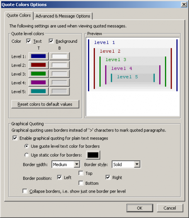Open static border color black swatch

click(x=93, y=155)
